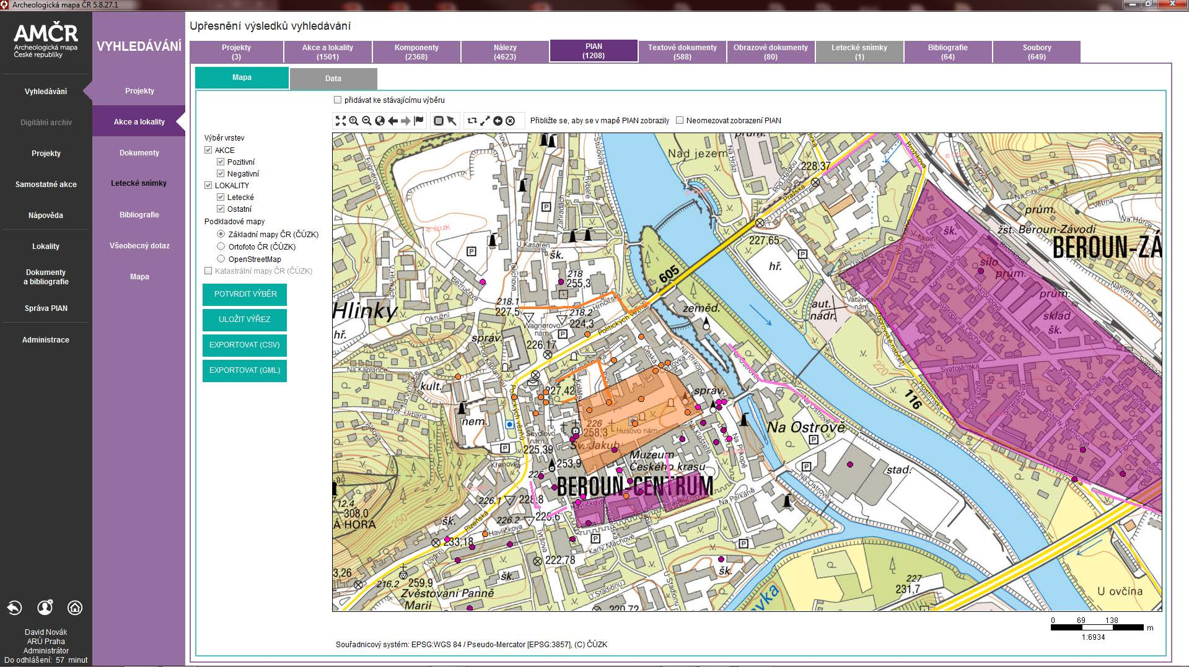The width and height of the screenshot is (1189, 667).
Task: Open the Obrazové dokumenty (80) tab
Action: (771, 52)
